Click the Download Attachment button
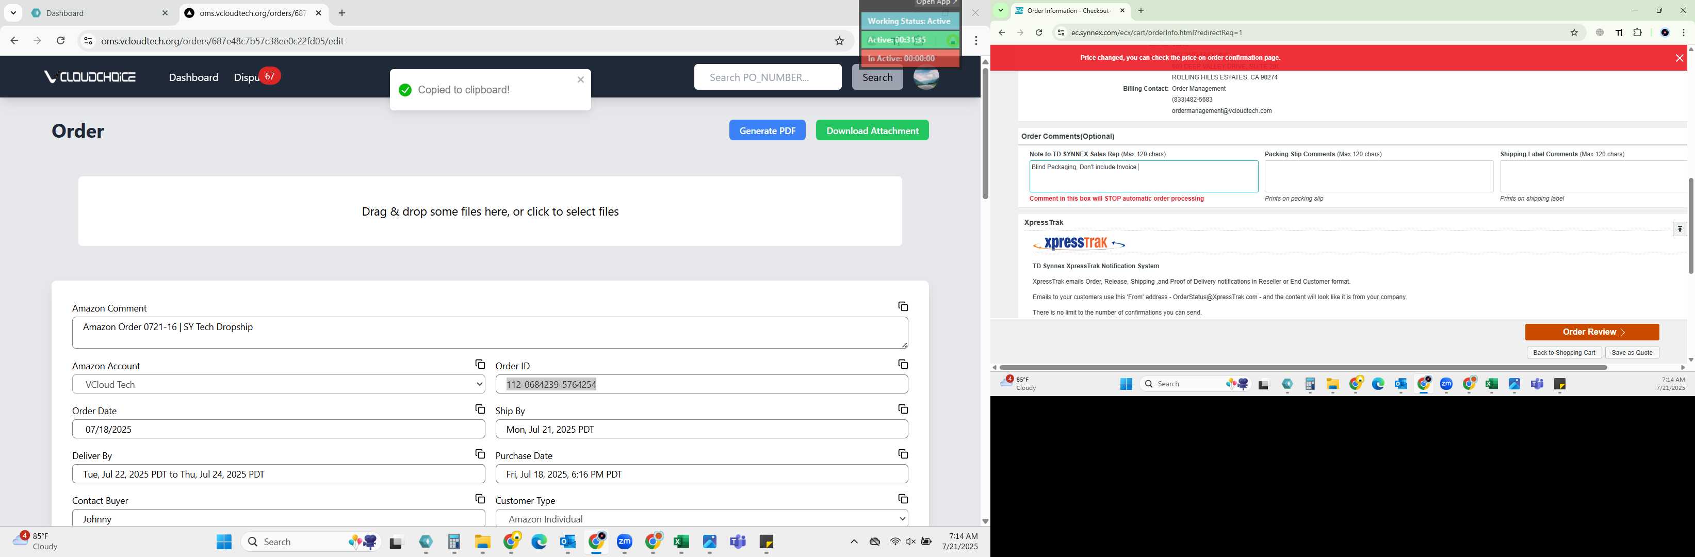 tap(872, 130)
